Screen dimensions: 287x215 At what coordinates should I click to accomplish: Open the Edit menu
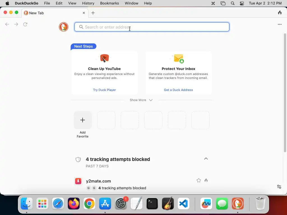(59, 3)
